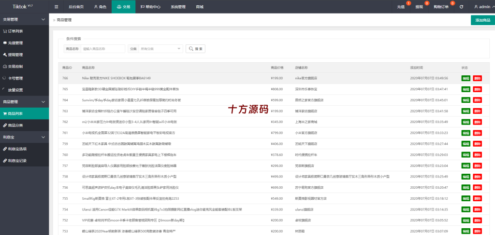
Task: Click the 商品价格 column header
Action: point(277,68)
